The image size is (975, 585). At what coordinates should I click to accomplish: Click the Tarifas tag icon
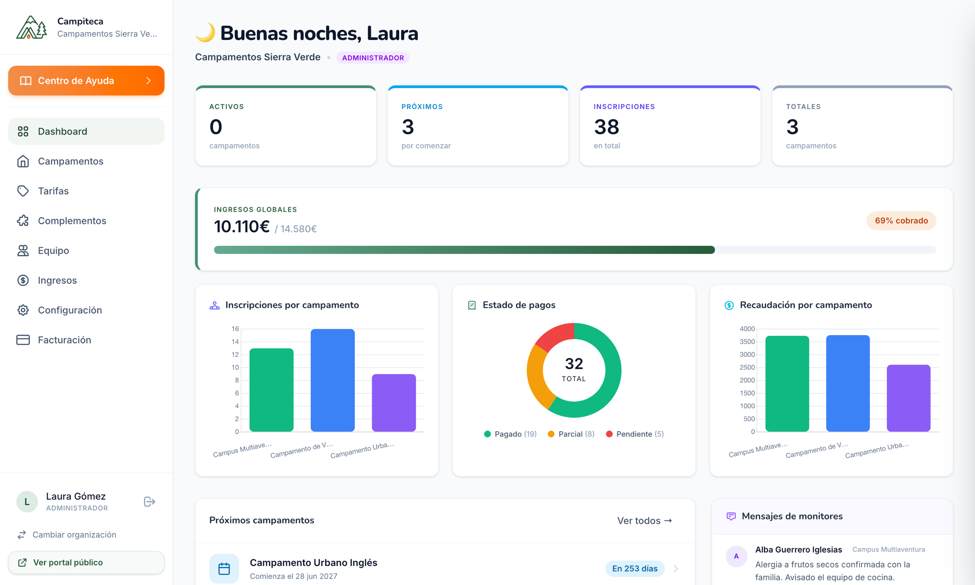point(23,191)
